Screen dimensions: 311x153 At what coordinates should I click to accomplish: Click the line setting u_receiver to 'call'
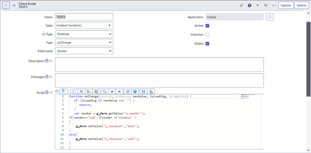pyautogui.click(x=108, y=139)
